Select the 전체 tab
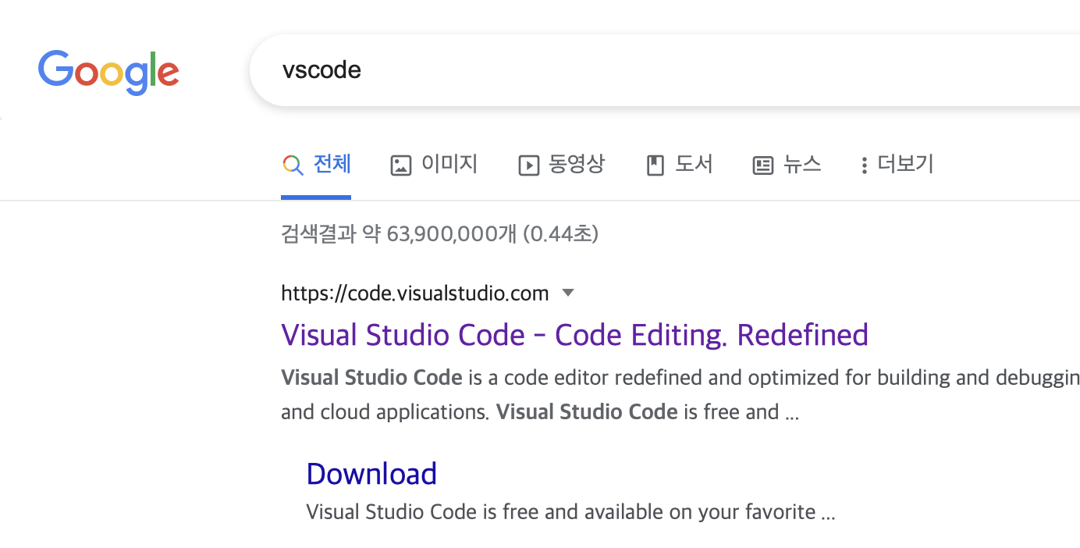 click(x=316, y=165)
